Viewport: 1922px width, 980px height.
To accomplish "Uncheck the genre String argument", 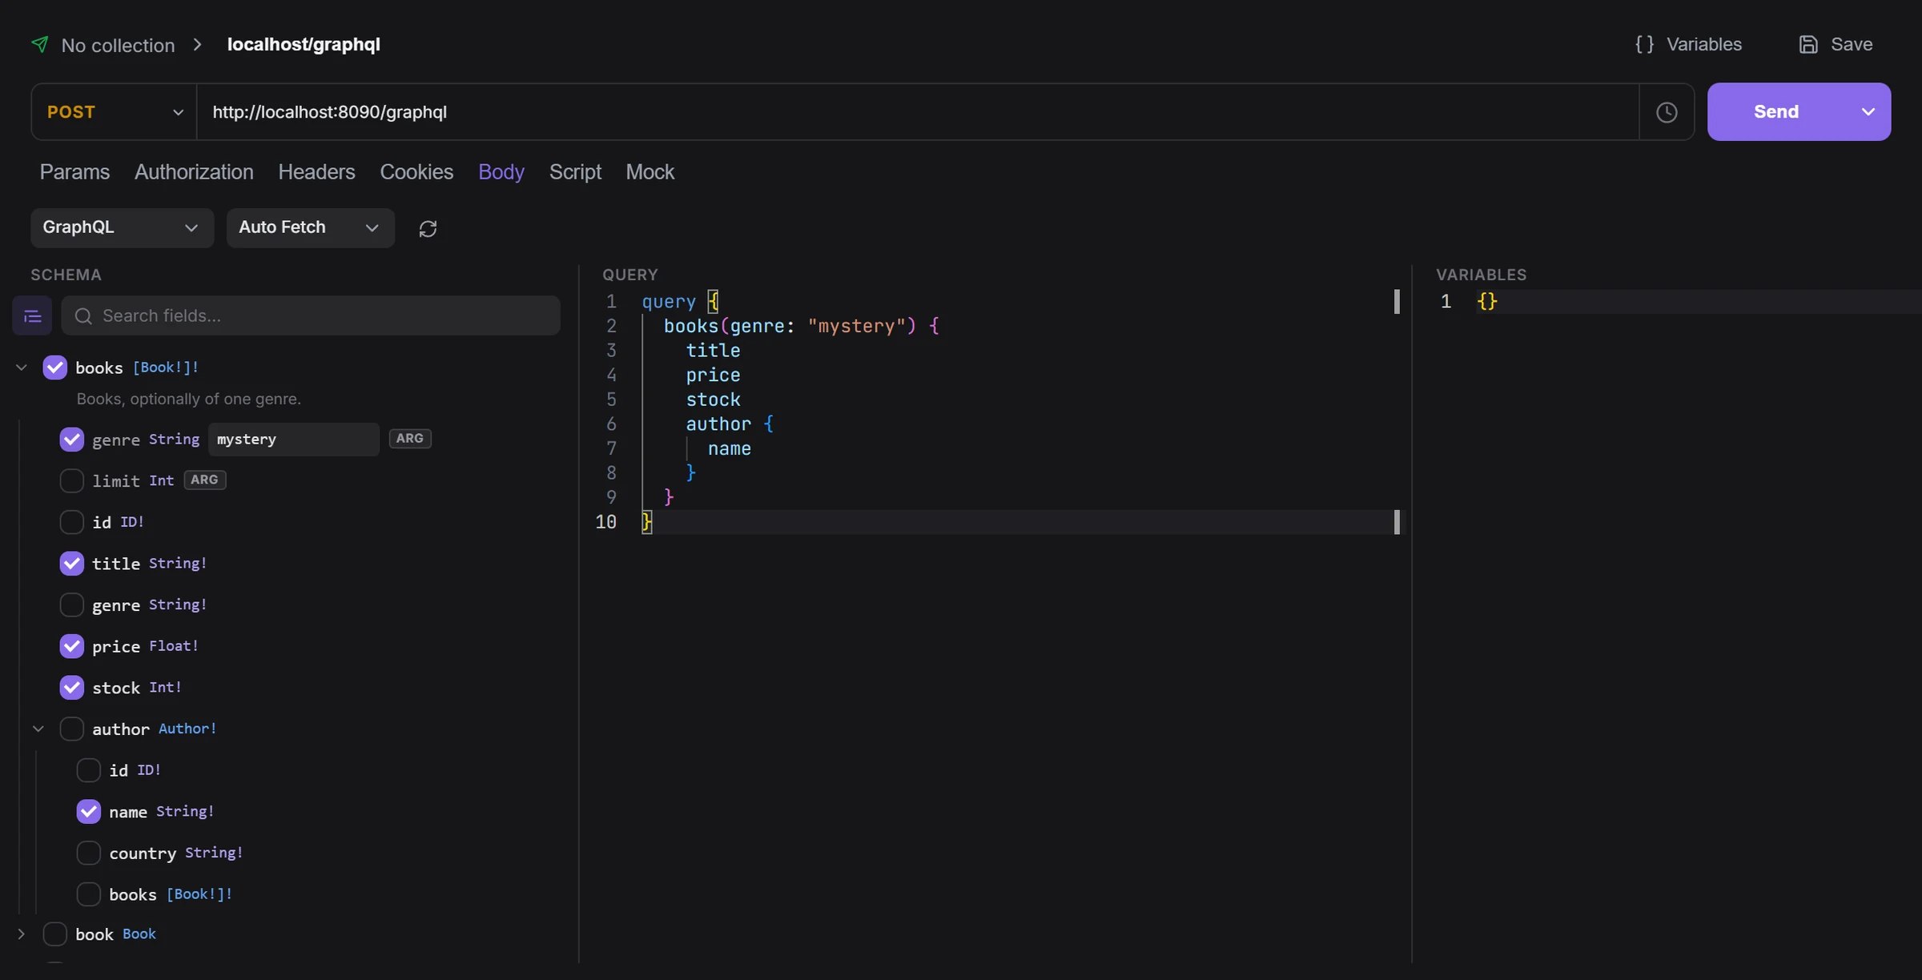I will tap(71, 440).
